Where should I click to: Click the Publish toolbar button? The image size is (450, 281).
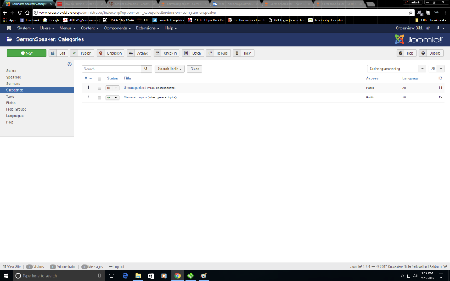click(x=82, y=53)
